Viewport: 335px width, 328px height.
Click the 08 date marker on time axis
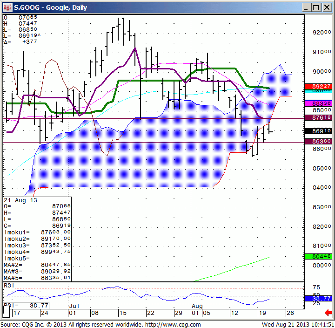click(94, 313)
